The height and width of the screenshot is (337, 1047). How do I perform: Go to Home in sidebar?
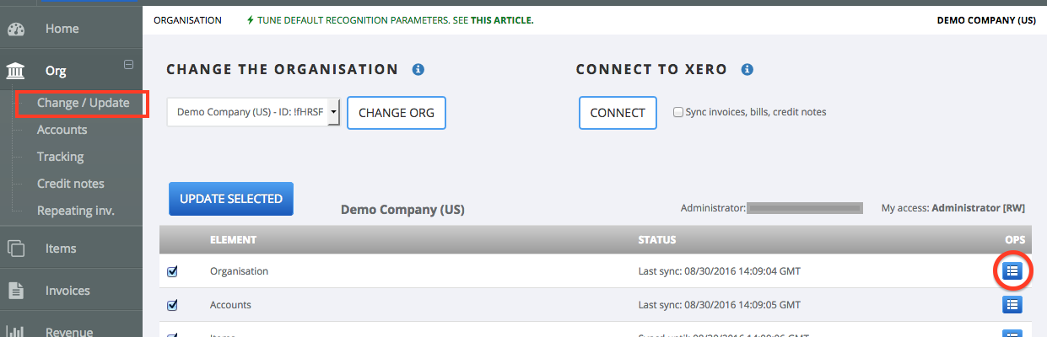pos(62,29)
